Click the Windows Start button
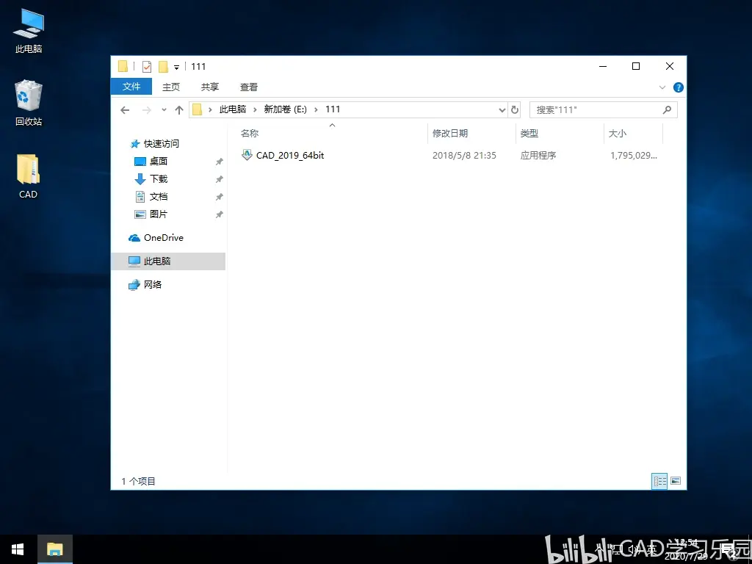 tap(18, 549)
